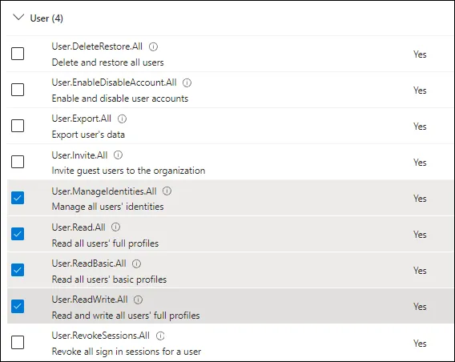
Task: Click the User.DeleteRestore.All permission name
Action: pos(97,46)
